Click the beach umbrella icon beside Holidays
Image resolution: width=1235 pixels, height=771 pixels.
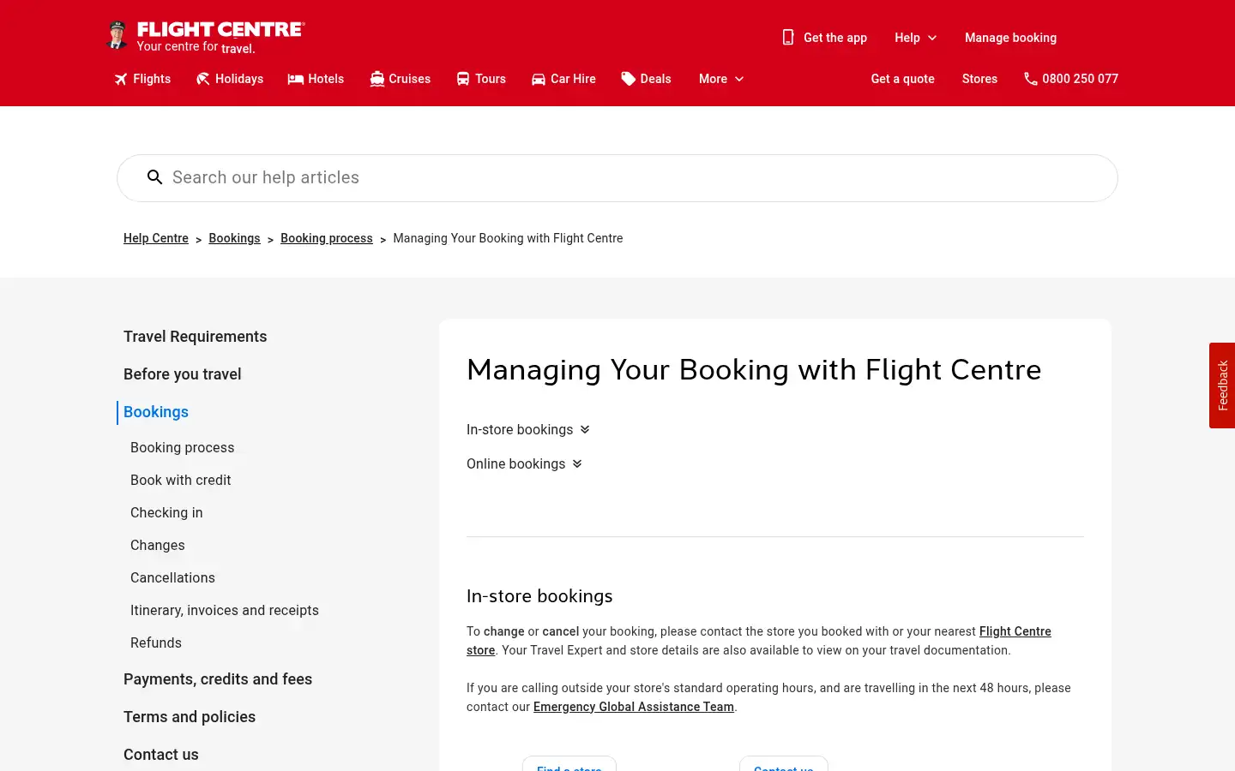203,79
